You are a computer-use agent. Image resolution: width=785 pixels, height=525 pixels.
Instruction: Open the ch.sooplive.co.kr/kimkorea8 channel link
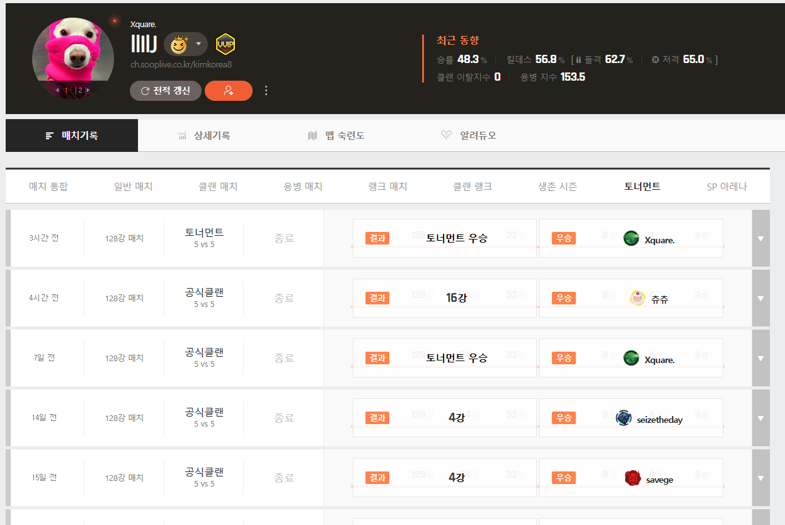coord(181,64)
